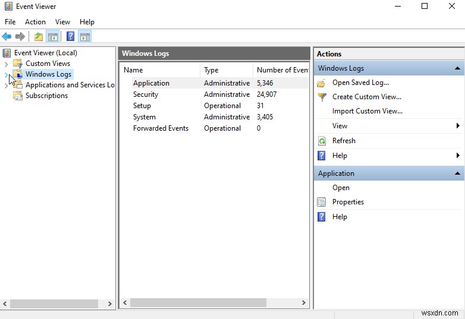Collapse the Windows Logs actions section
Screen dimensions: 465x319
457,68
